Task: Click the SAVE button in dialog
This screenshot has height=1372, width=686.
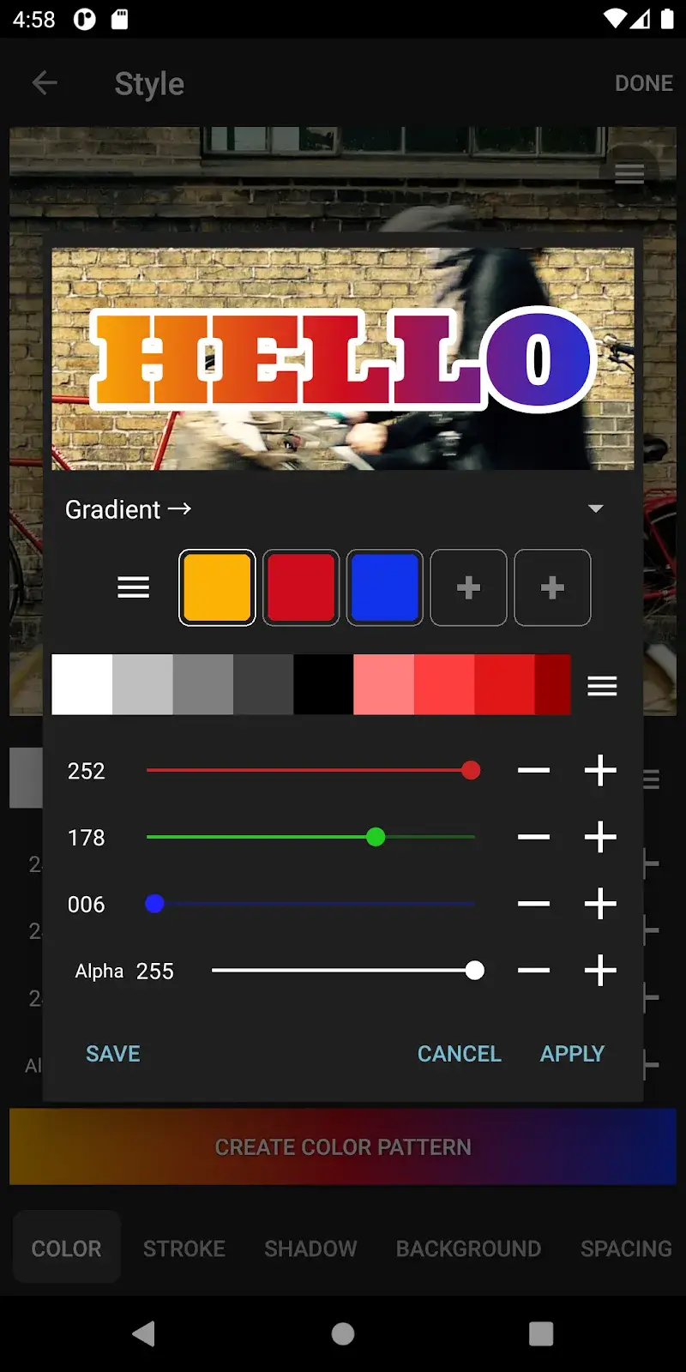Action: coord(113,1054)
